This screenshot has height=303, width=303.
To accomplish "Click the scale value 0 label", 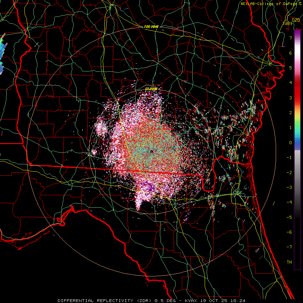I will (x=291, y=143).
